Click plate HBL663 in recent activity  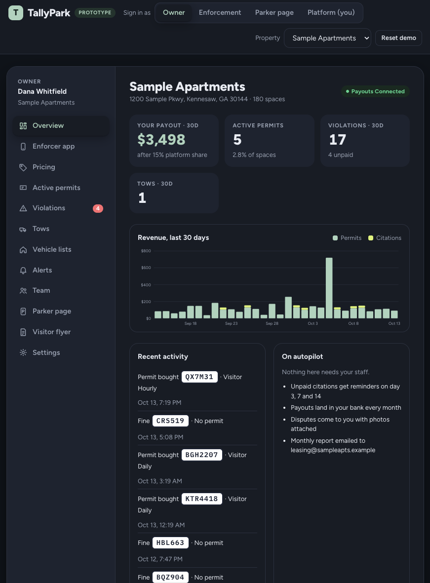click(x=170, y=543)
